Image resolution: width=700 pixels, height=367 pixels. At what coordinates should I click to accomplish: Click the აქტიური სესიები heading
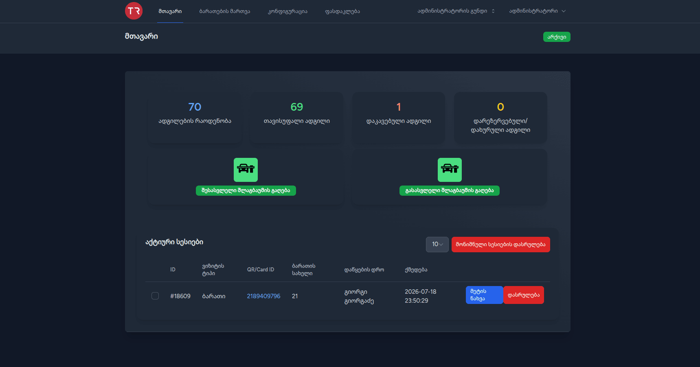(x=174, y=242)
